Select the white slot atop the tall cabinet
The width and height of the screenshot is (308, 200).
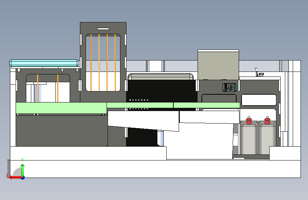(103, 29)
